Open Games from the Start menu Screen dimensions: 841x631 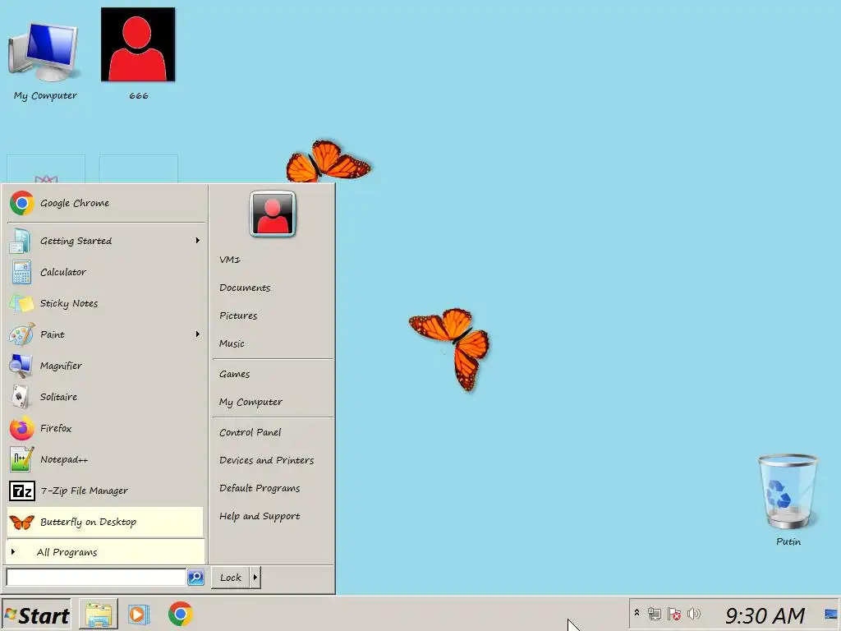(x=273, y=374)
